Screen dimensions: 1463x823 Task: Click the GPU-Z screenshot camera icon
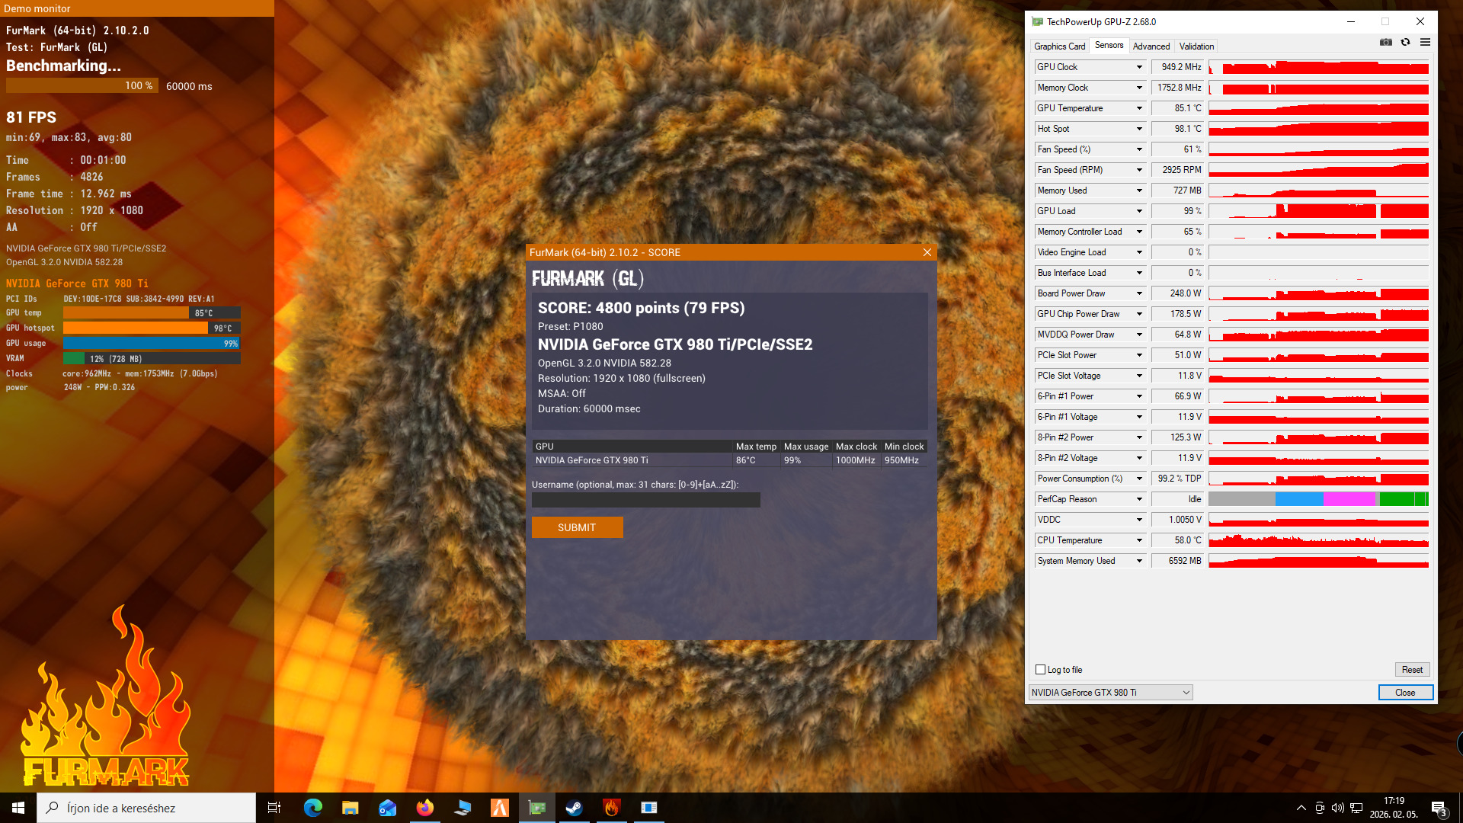point(1386,42)
